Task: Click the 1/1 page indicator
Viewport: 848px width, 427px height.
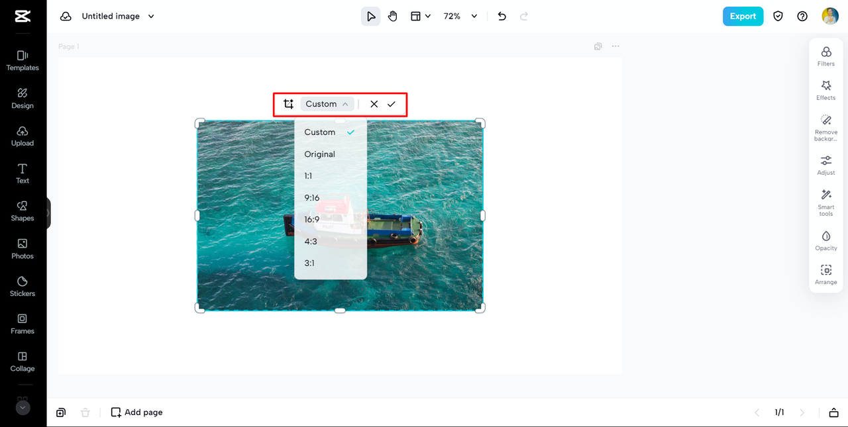Action: coord(780,412)
